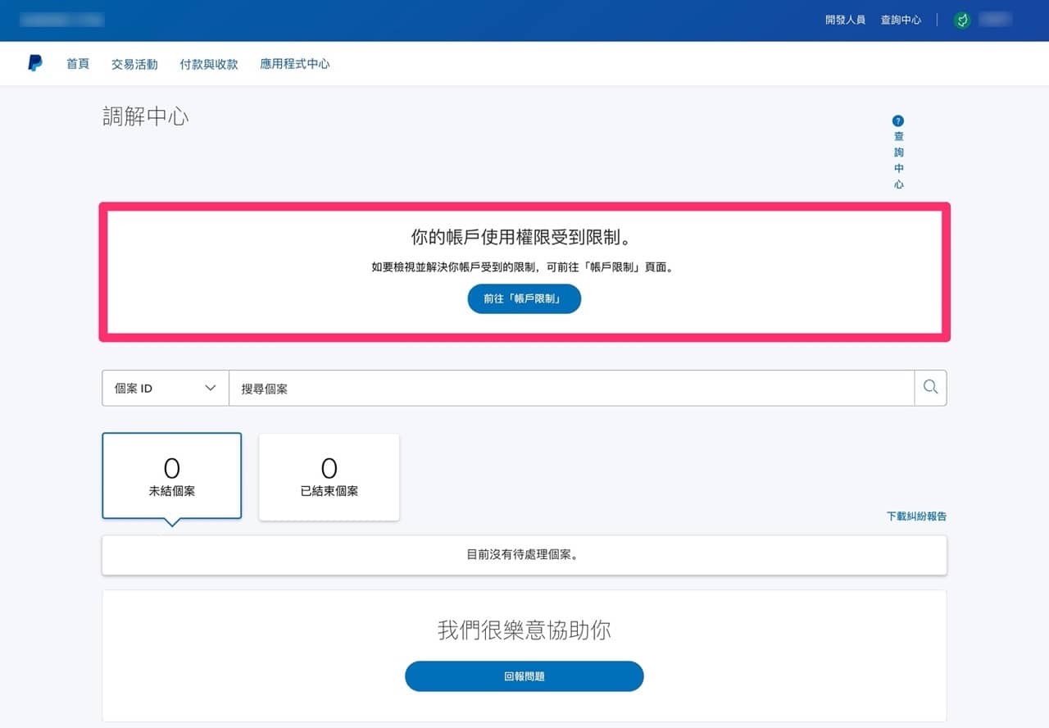The width and height of the screenshot is (1049, 728).
Task: Open the 交易活動 menu item
Action: (x=134, y=64)
